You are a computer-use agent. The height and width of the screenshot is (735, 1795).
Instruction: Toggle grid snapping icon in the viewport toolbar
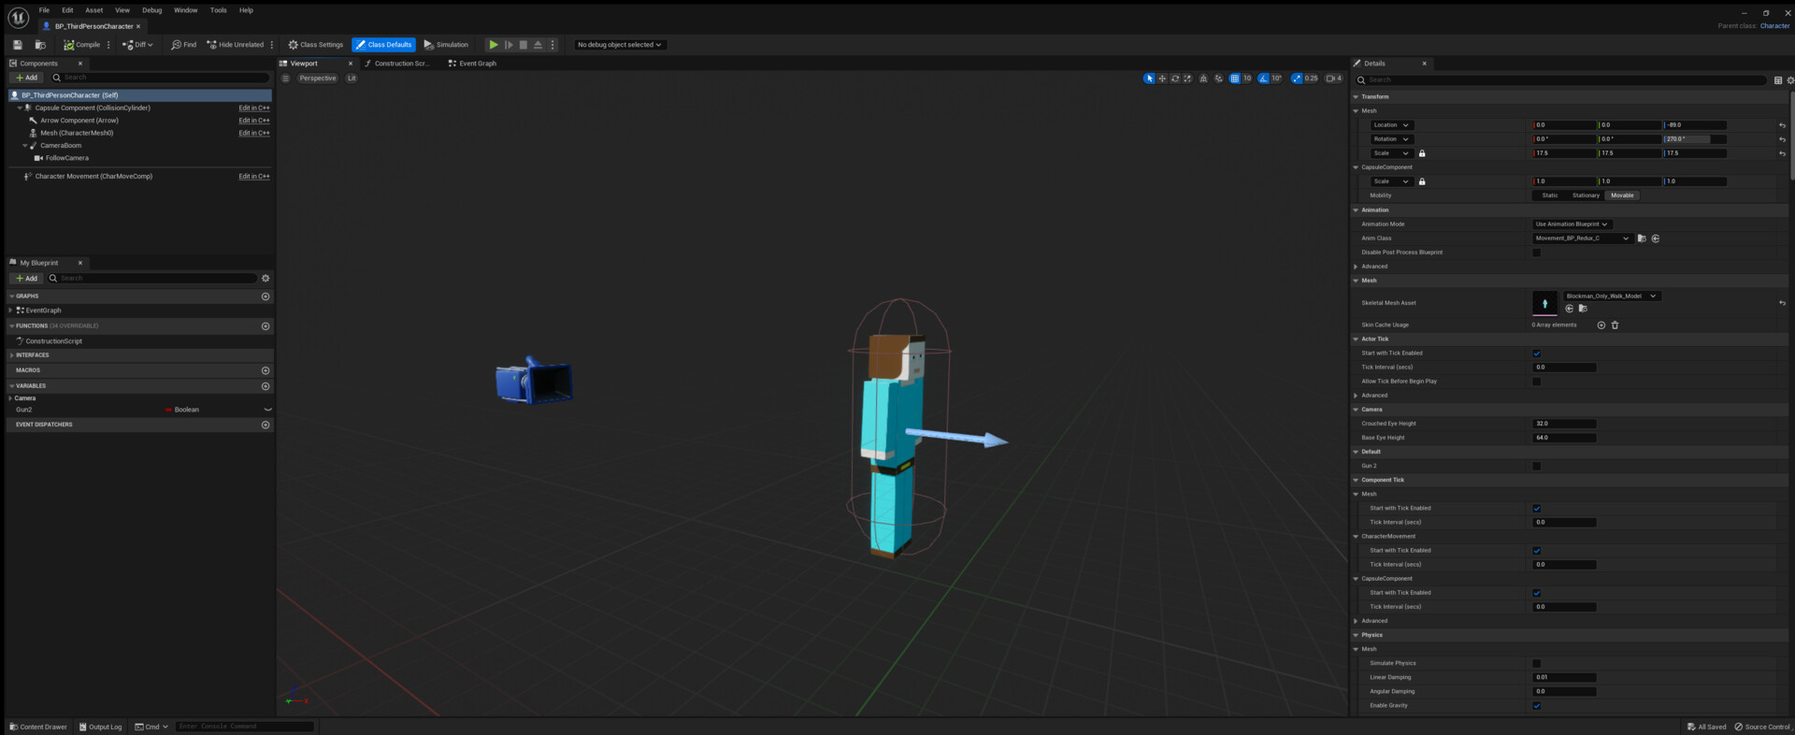point(1235,79)
